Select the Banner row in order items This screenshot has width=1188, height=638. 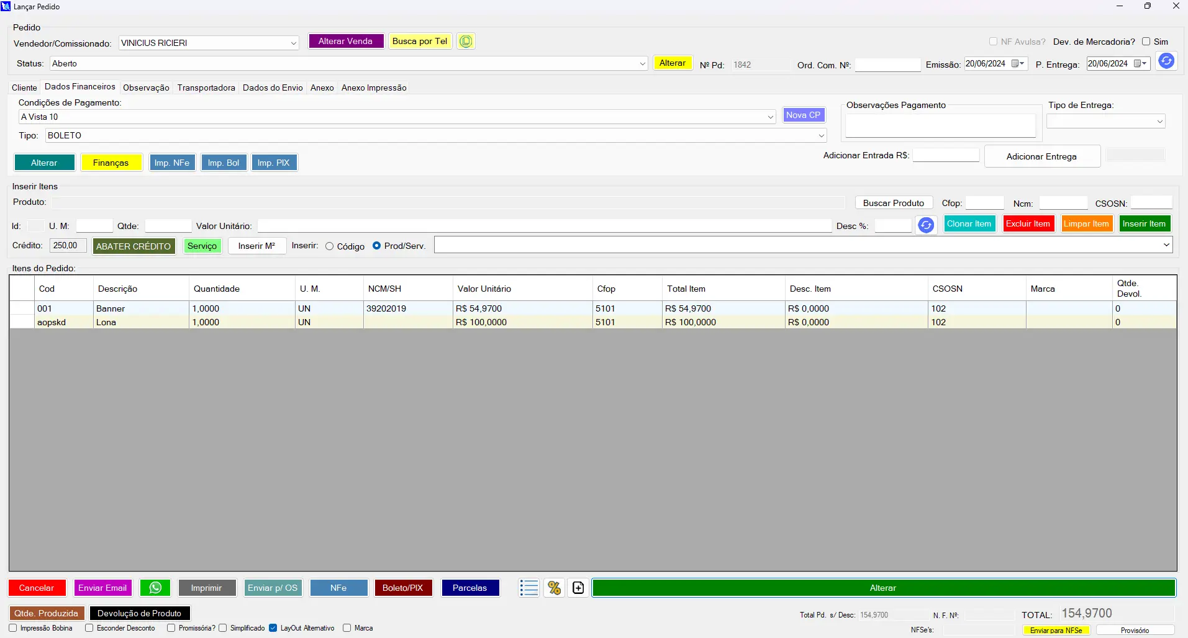[111, 308]
